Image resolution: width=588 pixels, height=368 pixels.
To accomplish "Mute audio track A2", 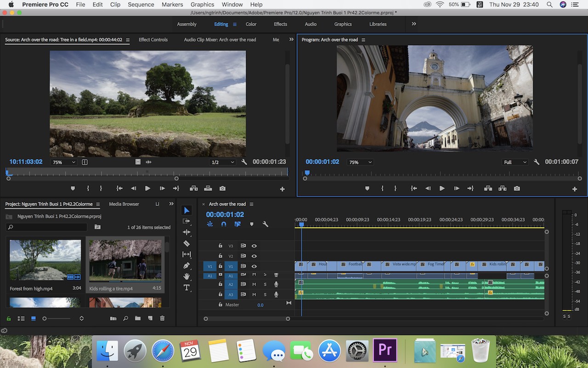I will [254, 284].
